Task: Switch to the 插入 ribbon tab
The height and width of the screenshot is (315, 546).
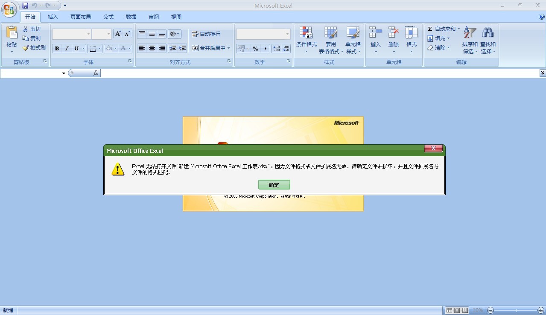Action: (x=53, y=17)
